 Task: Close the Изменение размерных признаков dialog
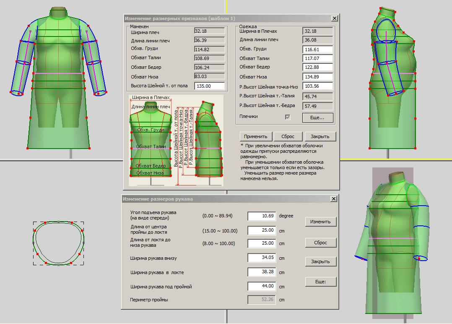pos(335,18)
